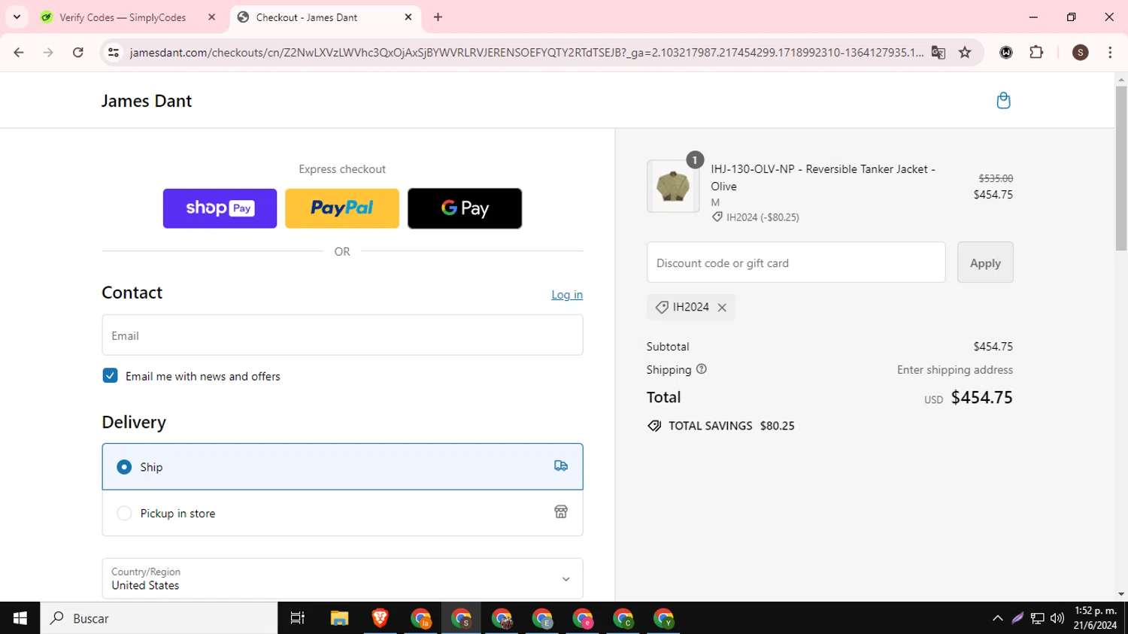Open the Chrome three-dot menu
1128x634 pixels.
[x=1110, y=53]
